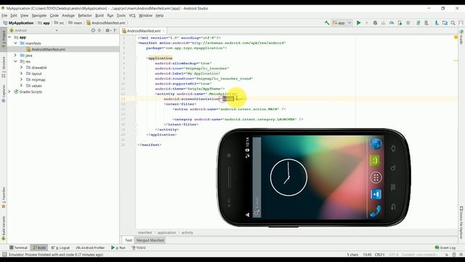The width and height of the screenshot is (465, 262).
Task: Click the AVD Manager device icon
Action: [x=426, y=23]
